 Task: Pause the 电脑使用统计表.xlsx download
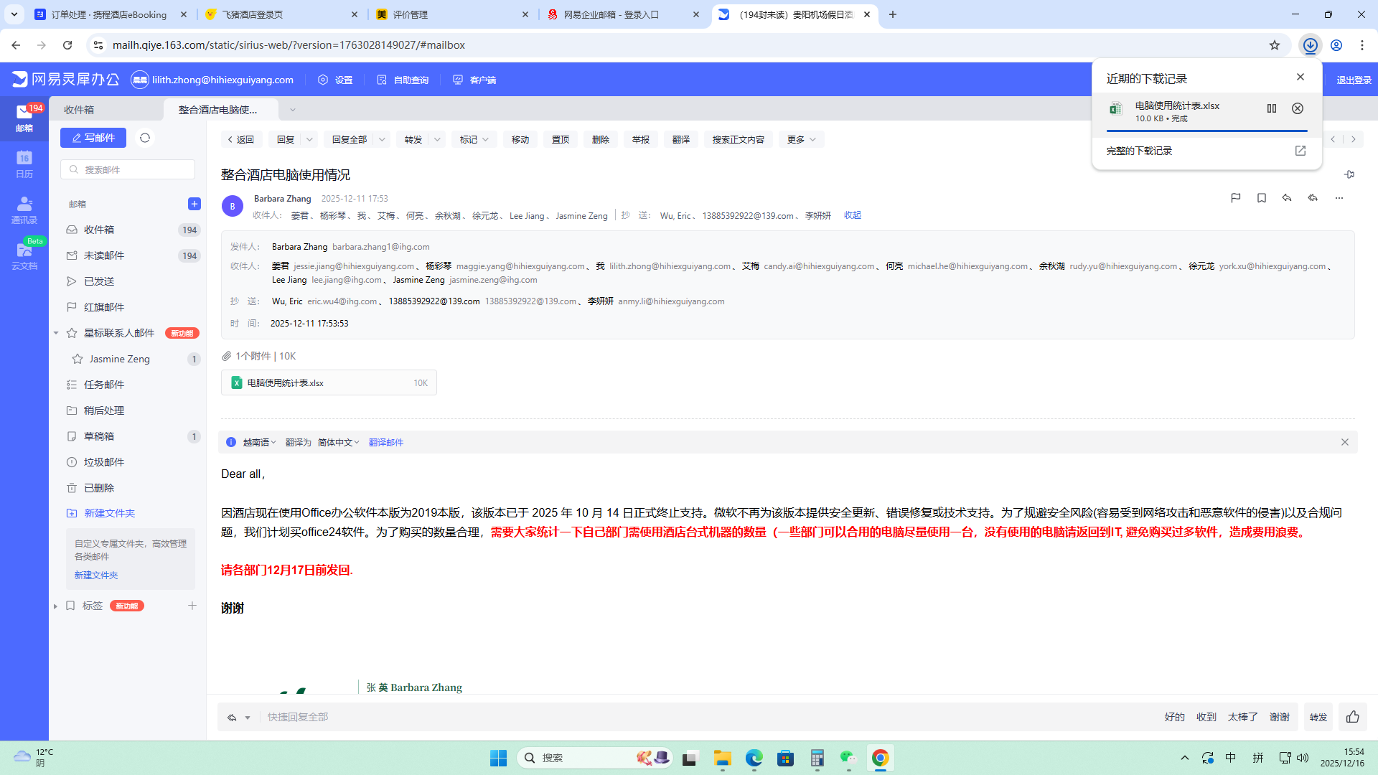click(1271, 108)
